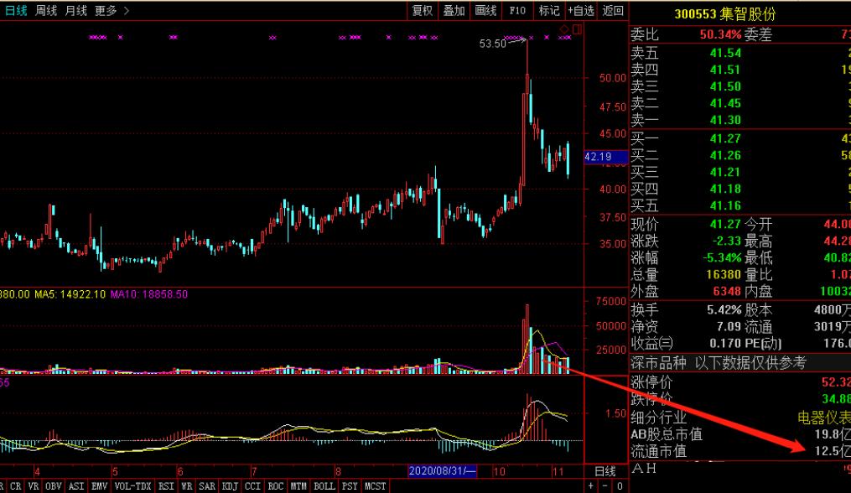Click the plus zoom button at bottom right

tap(591, 486)
